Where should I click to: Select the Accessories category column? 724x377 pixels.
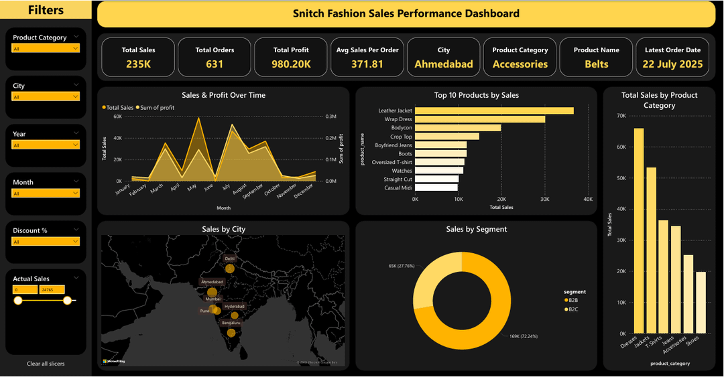[688, 294]
